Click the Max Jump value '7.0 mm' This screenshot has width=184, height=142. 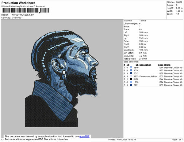coord(143,56)
